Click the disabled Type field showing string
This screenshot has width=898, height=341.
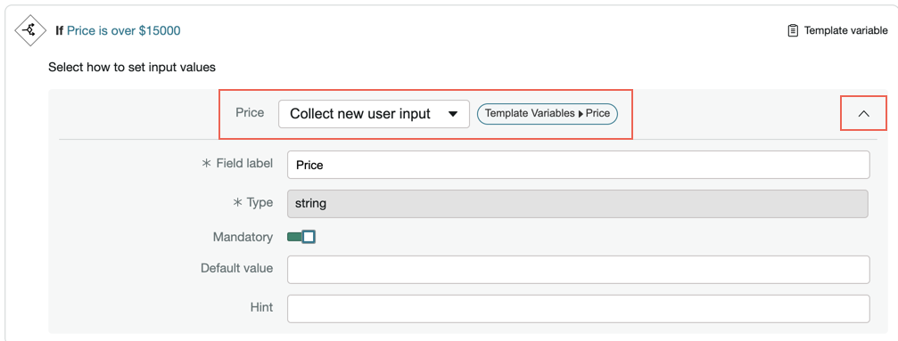[x=578, y=203]
